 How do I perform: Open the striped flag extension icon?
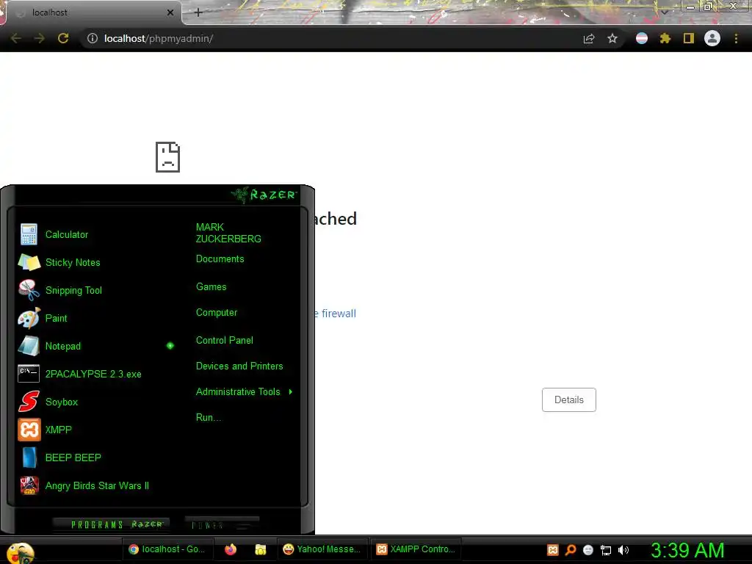click(x=642, y=38)
